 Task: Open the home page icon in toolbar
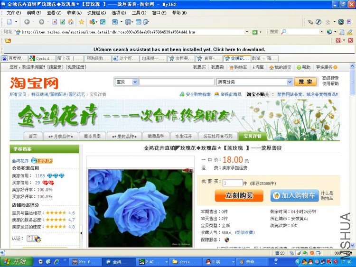click(x=71, y=22)
